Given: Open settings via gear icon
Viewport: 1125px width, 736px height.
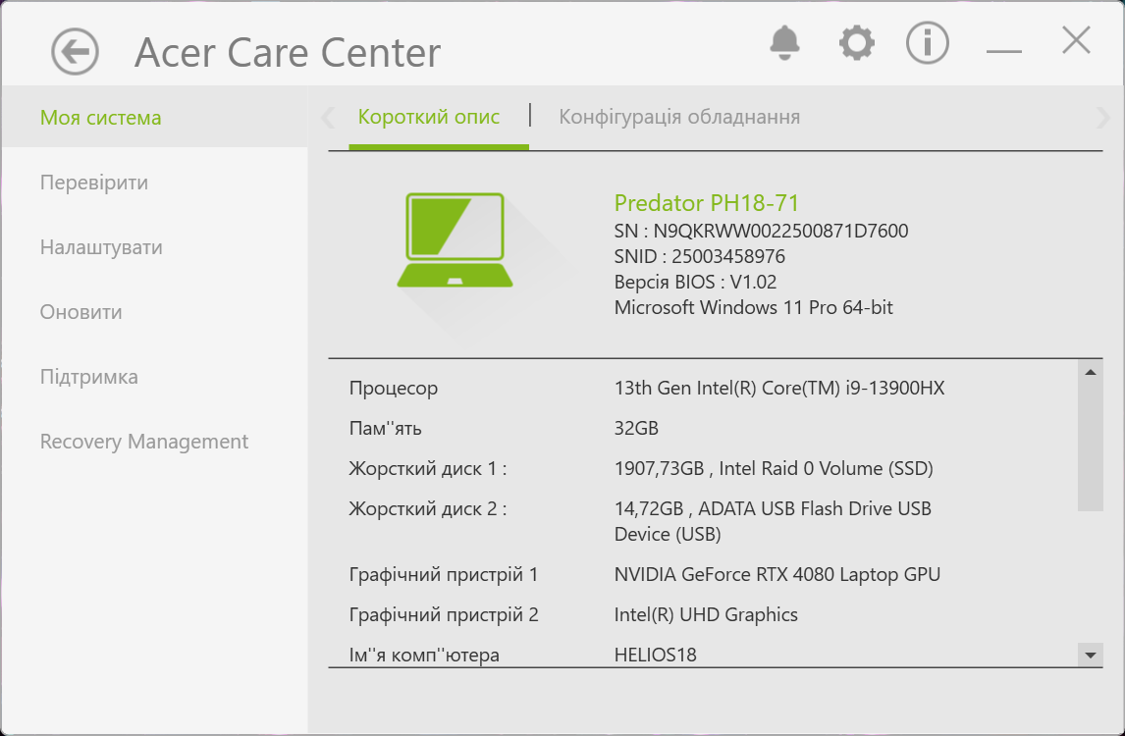Looking at the screenshot, I should pos(856,43).
